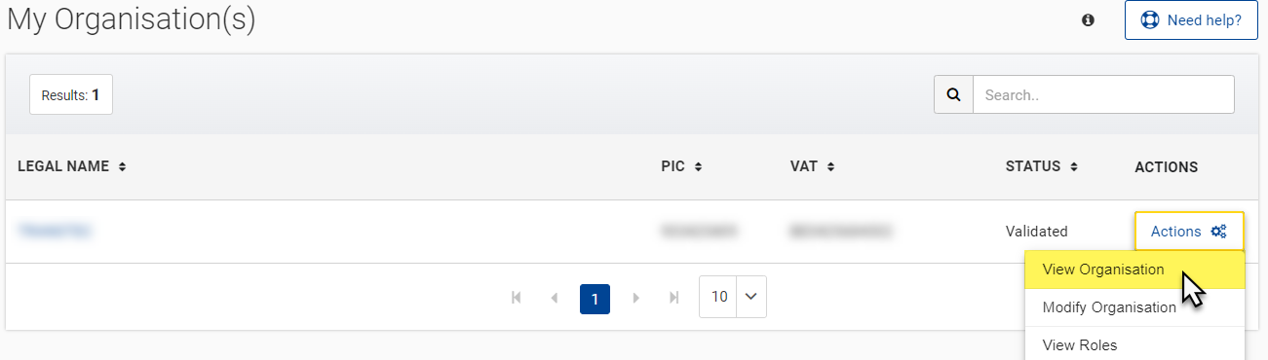Screen dimensions: 1268x360
Task: Go to previous page arrow
Action: point(555,298)
